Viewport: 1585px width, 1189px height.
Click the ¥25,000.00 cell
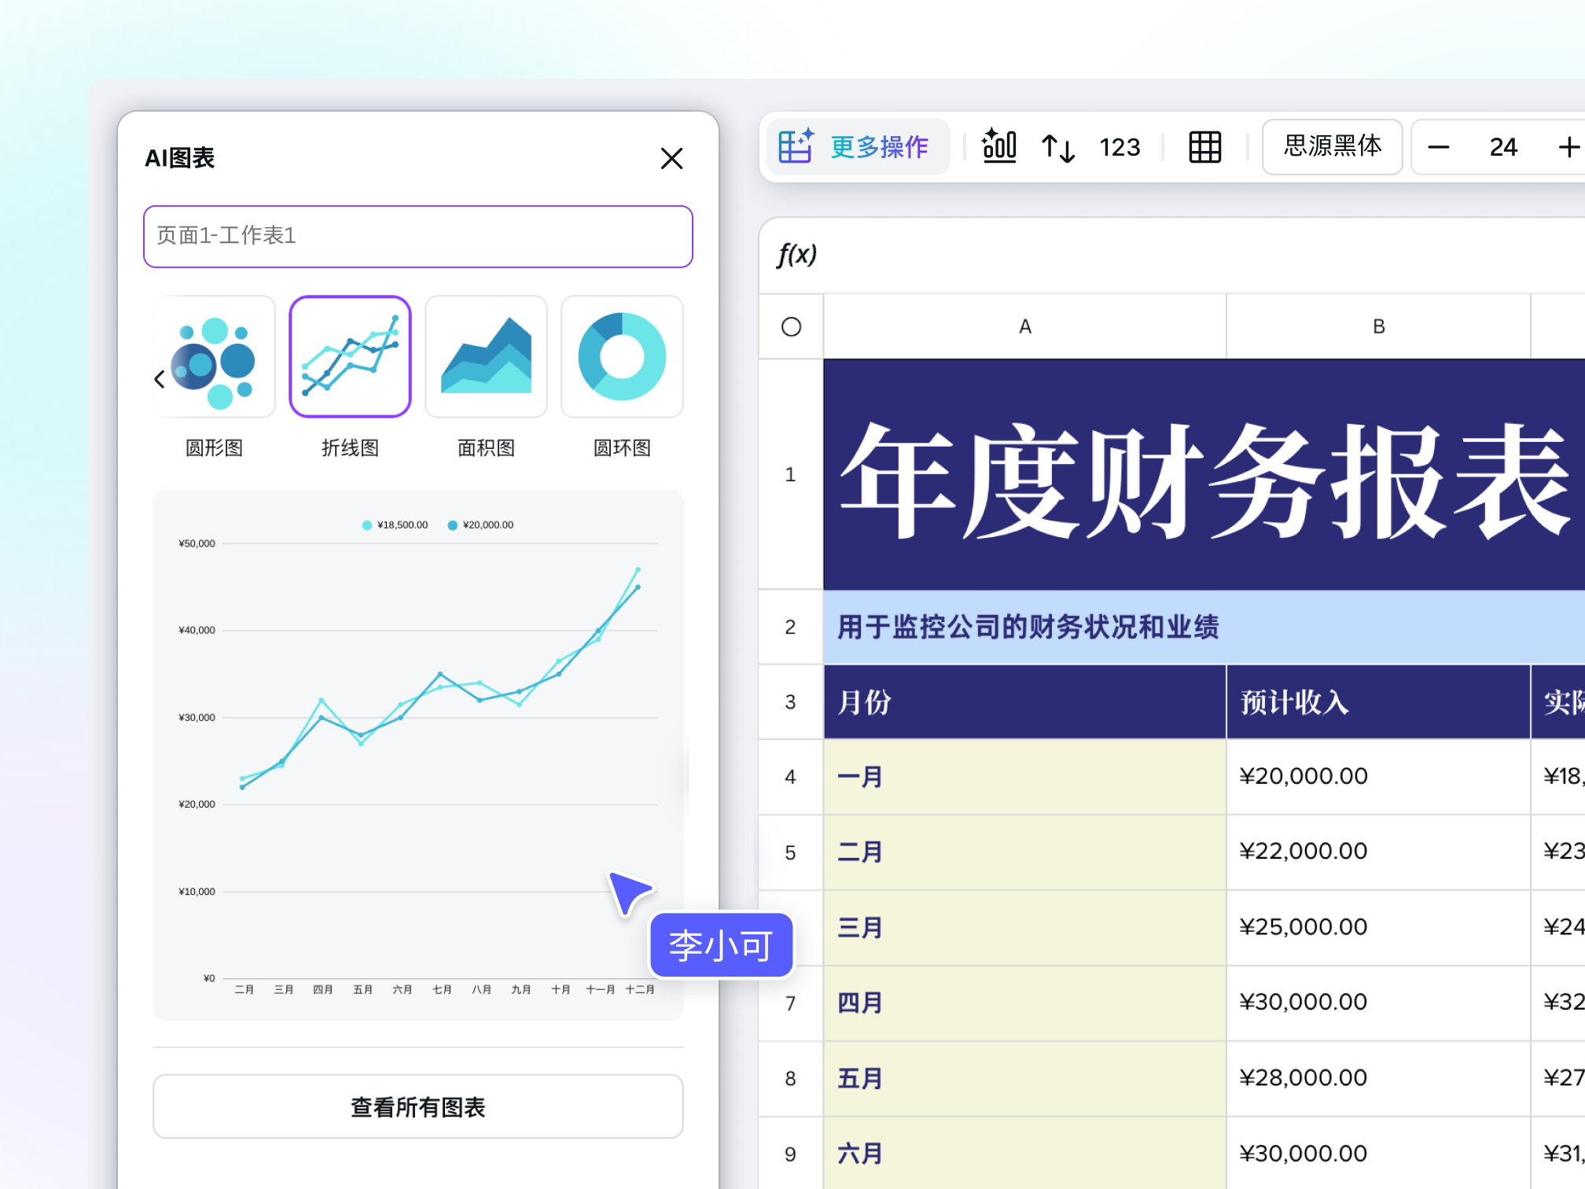1378,927
